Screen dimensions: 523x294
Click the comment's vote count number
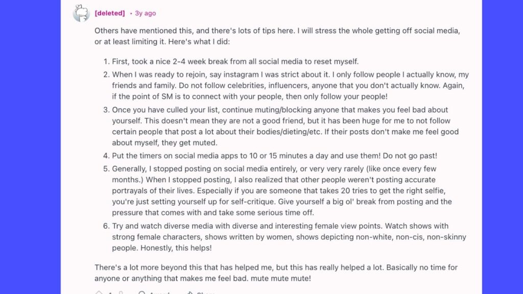(110, 292)
